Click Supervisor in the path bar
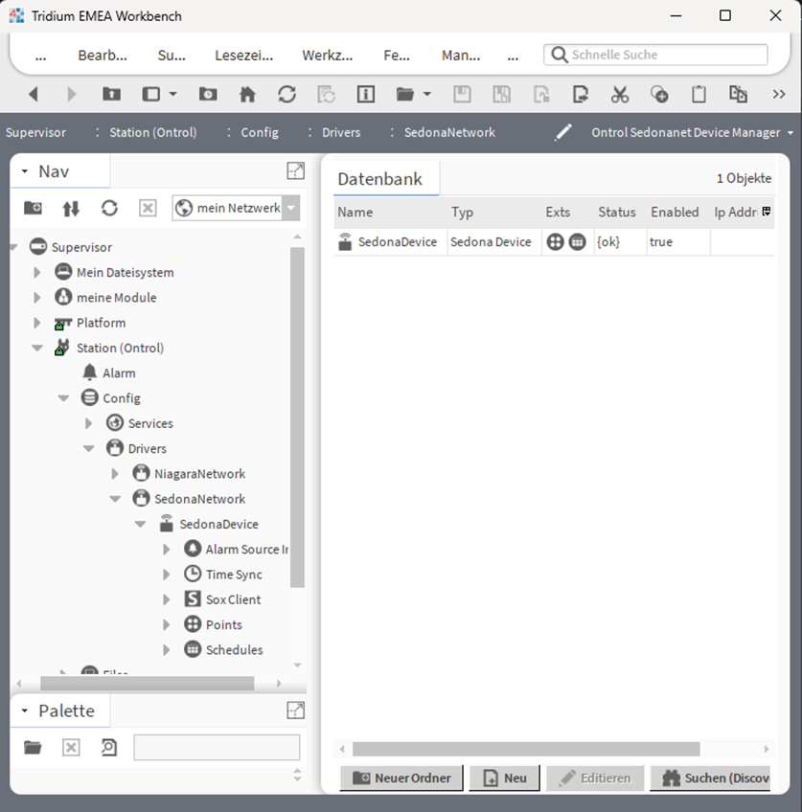The height and width of the screenshot is (812, 802). click(x=35, y=132)
